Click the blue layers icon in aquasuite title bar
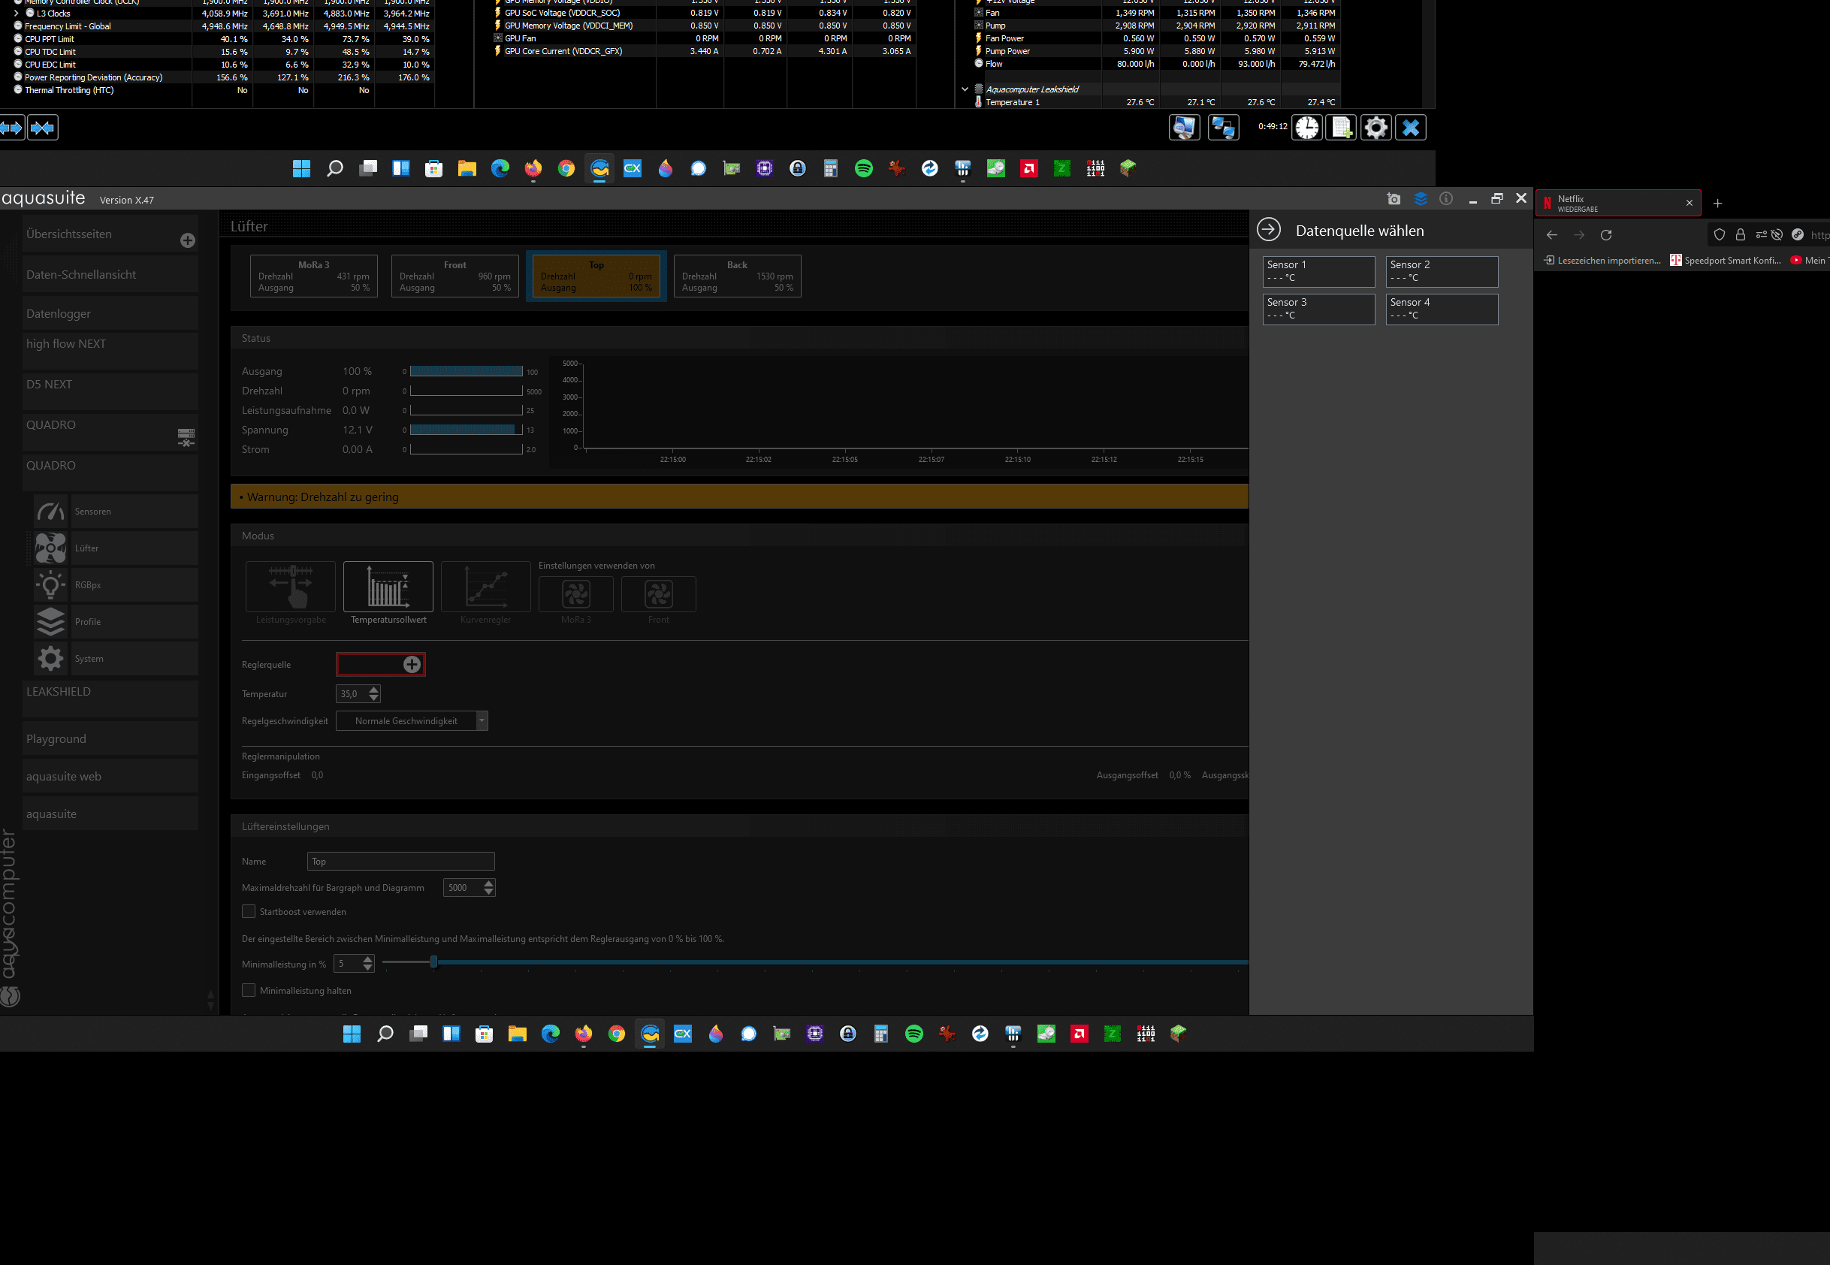Image resolution: width=1830 pixels, height=1265 pixels. coord(1421,199)
